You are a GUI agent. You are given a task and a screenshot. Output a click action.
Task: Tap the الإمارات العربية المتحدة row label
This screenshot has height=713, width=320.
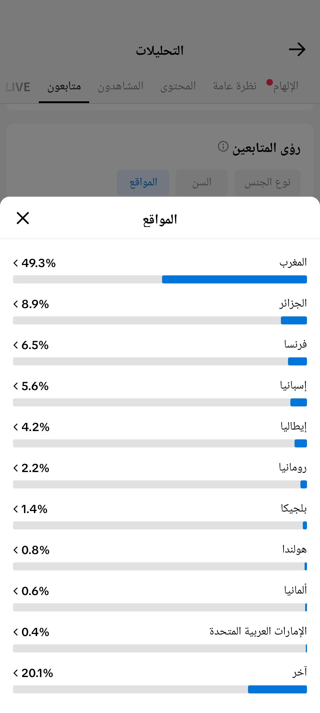coord(258,631)
